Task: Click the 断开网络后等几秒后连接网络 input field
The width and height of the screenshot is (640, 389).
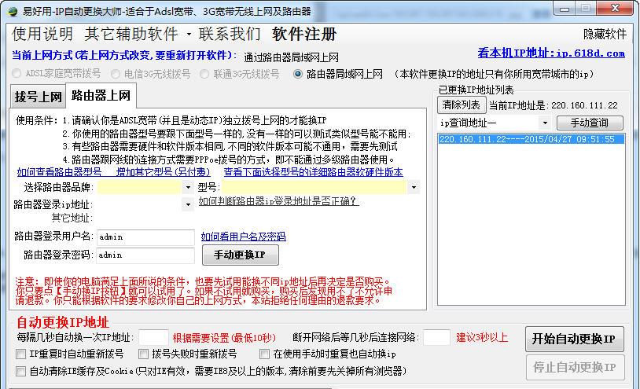Action: pyautogui.click(x=436, y=338)
